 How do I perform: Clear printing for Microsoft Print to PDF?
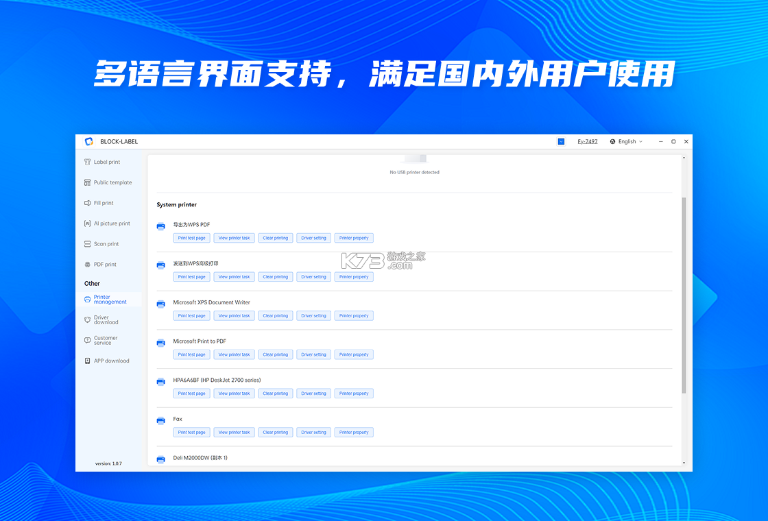pyautogui.click(x=275, y=354)
